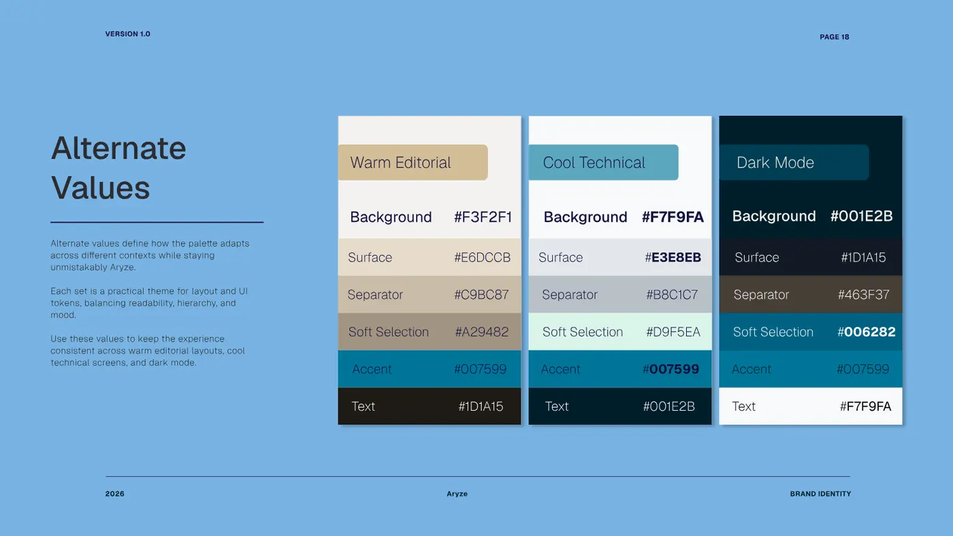Select Cool Technical Separator swatch #B8C1C7
The width and height of the screenshot is (953, 536).
click(x=620, y=294)
